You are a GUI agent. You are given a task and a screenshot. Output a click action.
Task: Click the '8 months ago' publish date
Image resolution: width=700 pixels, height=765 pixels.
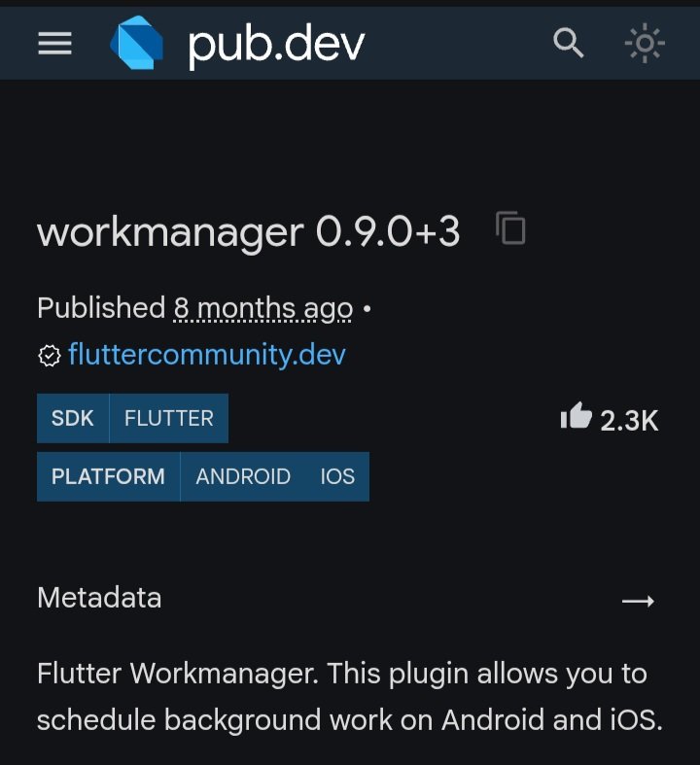click(x=262, y=308)
